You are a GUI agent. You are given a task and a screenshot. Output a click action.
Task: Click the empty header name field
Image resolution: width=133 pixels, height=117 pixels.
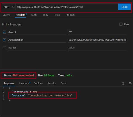(x=37, y=48)
